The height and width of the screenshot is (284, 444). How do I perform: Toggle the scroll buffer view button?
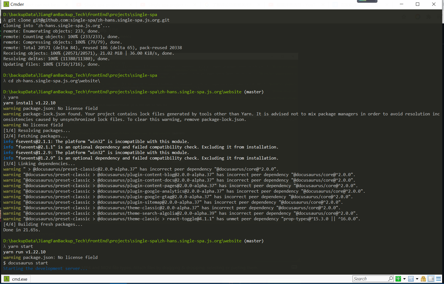coord(431,279)
